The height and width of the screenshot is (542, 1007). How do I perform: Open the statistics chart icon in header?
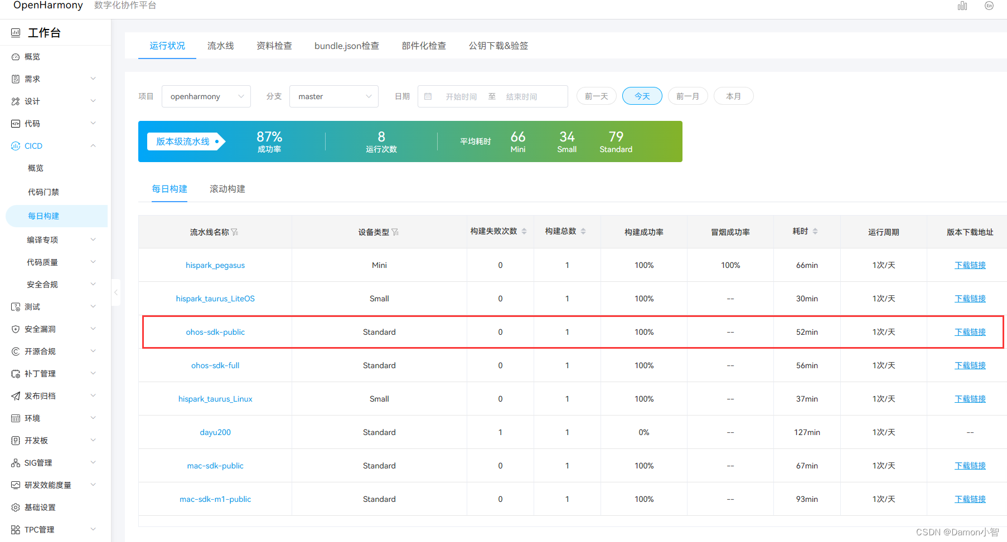pos(962,6)
